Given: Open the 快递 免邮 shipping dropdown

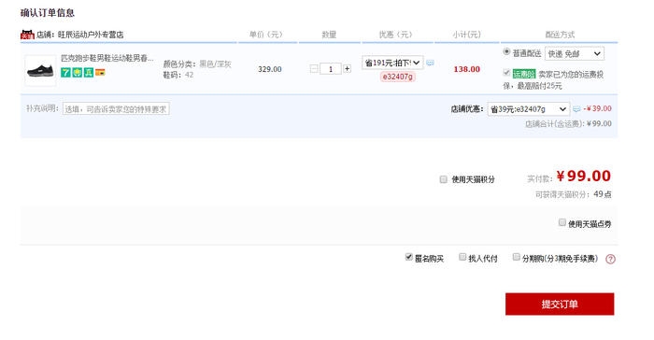Looking at the screenshot, I should coord(575,53).
